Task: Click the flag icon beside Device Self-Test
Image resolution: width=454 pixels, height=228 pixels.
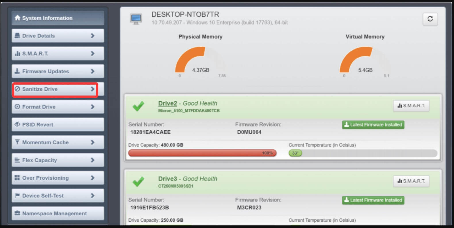Action: [17, 195]
